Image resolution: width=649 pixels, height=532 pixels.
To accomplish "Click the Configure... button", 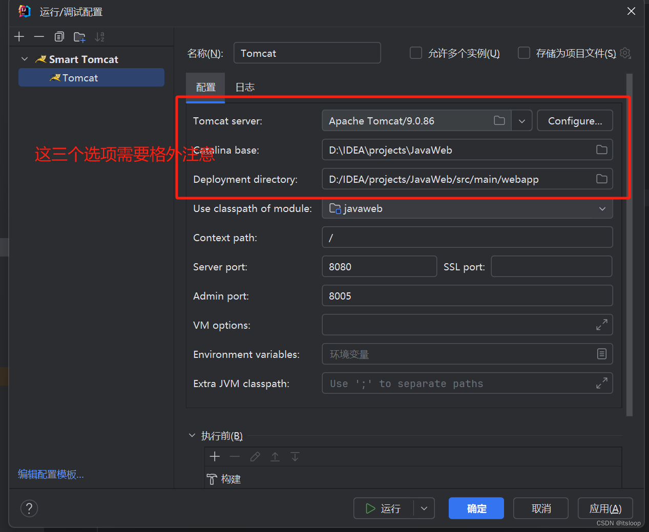I will coord(575,121).
